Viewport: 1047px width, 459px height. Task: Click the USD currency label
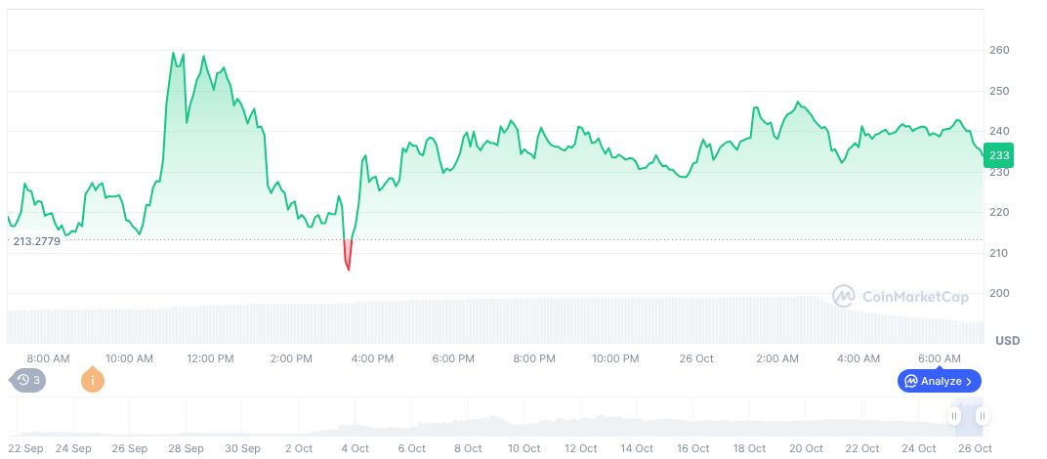click(x=1007, y=341)
